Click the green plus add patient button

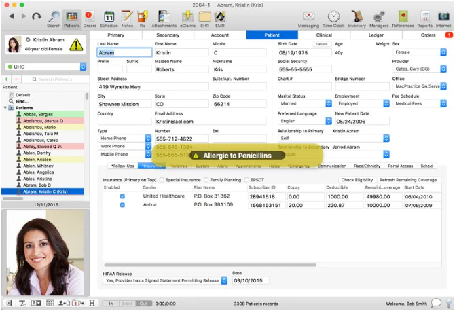coord(6,79)
